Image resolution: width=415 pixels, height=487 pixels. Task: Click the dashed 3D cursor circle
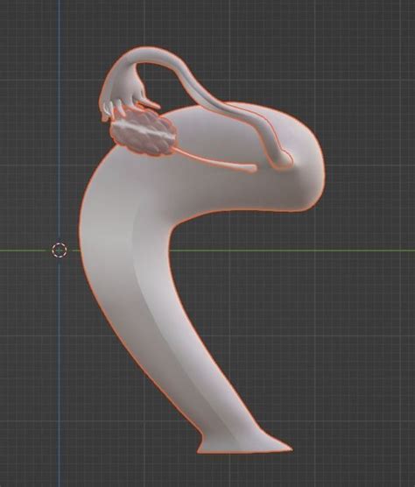[x=60, y=251]
